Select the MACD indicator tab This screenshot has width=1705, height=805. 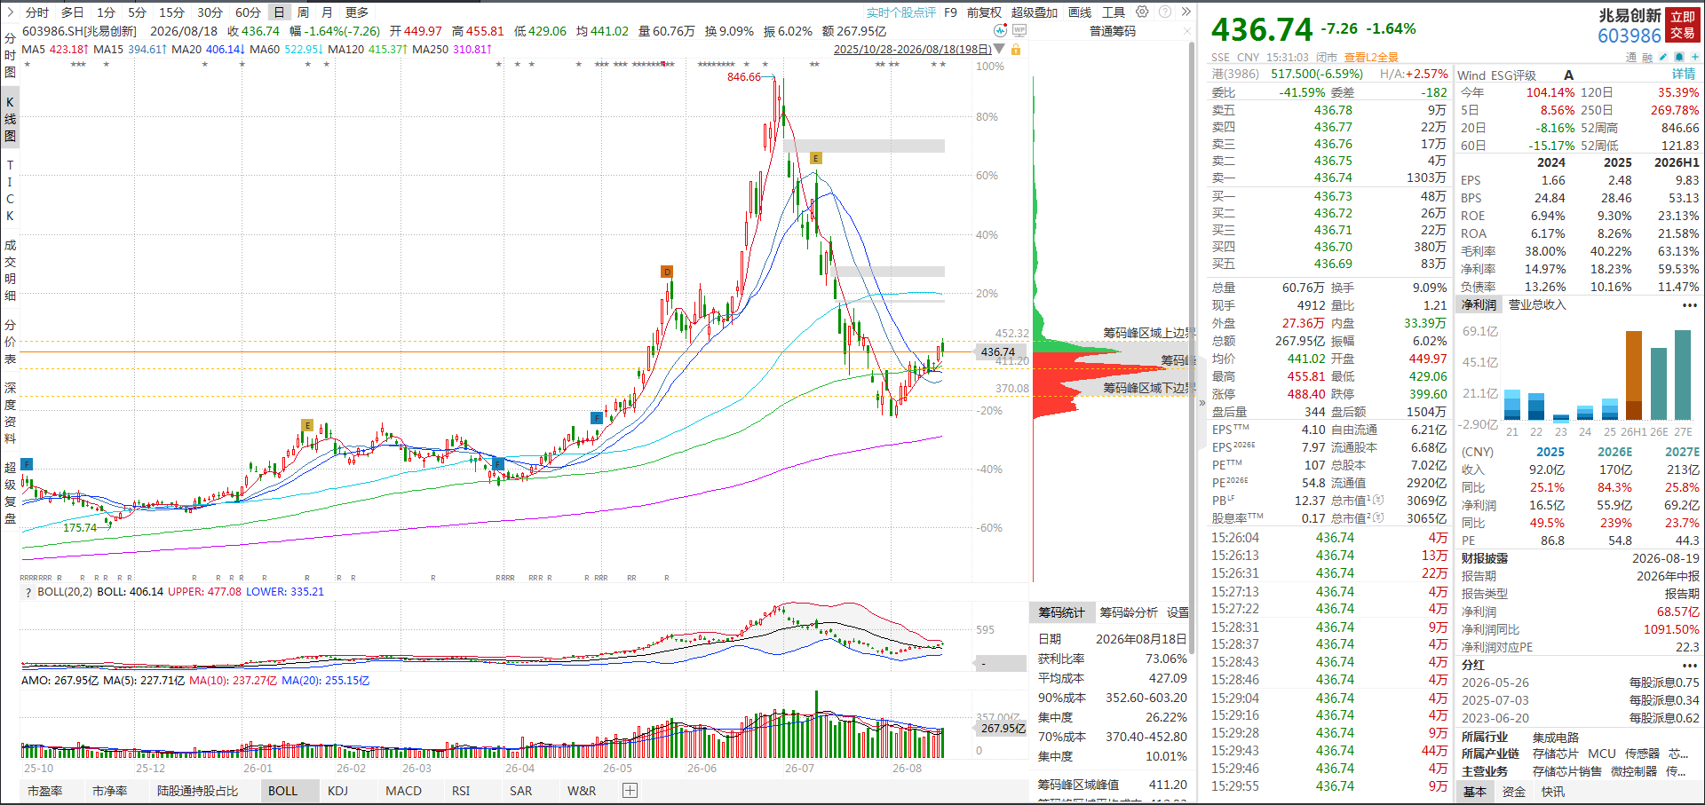click(403, 791)
